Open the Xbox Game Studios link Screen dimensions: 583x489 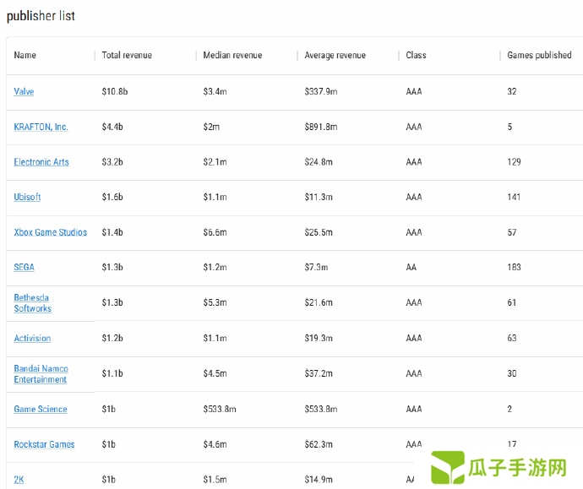[50, 232]
